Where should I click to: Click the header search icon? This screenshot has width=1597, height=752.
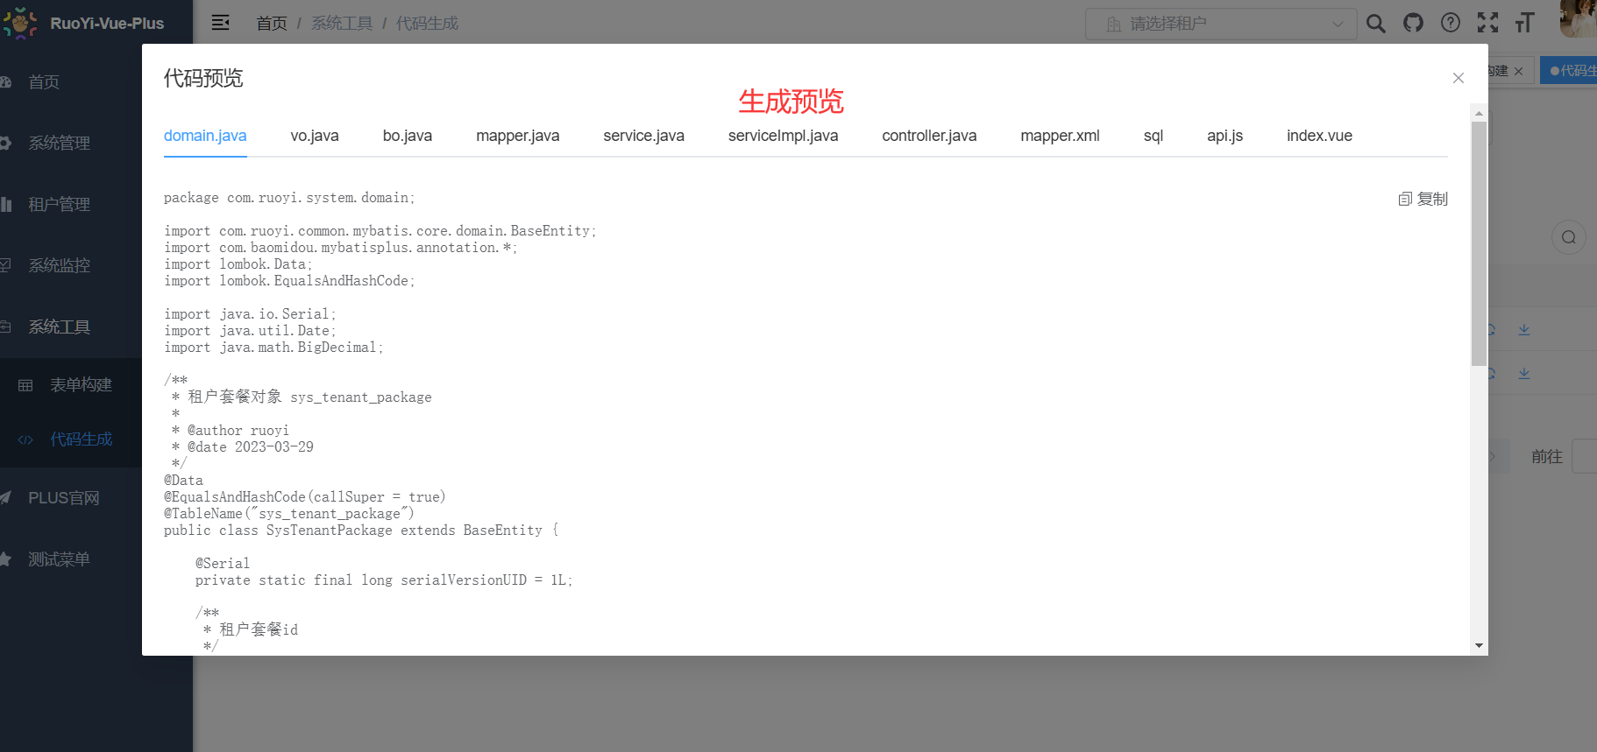pyautogui.click(x=1376, y=24)
